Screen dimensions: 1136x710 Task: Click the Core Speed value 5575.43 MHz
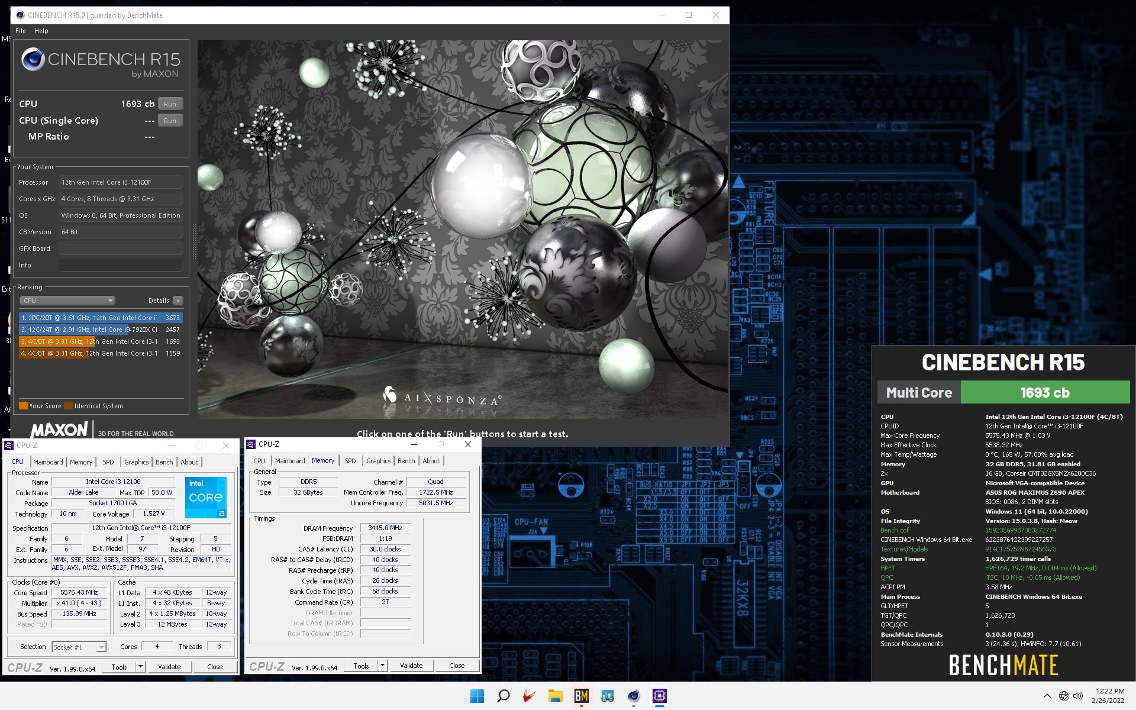(x=79, y=592)
